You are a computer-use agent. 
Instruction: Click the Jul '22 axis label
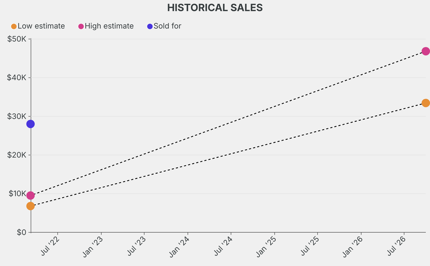(x=50, y=246)
